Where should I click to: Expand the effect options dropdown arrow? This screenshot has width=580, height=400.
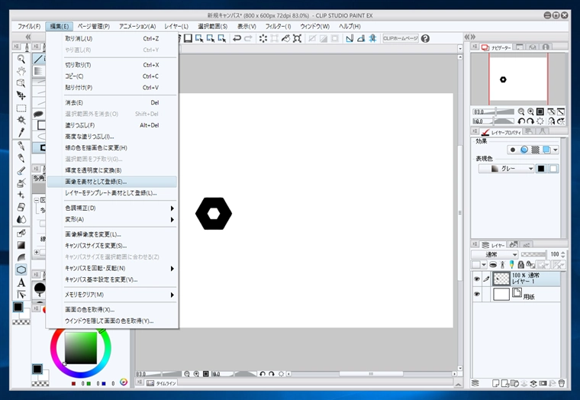556,150
